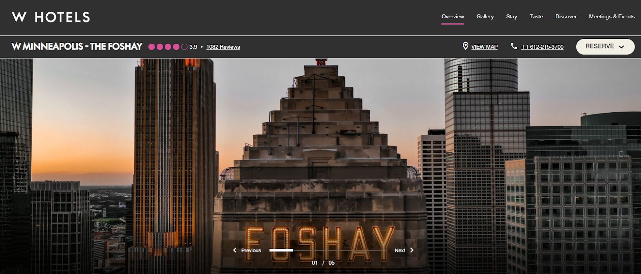641x274 pixels.
Task: Click the W Hotels logo
Action: coord(51,17)
